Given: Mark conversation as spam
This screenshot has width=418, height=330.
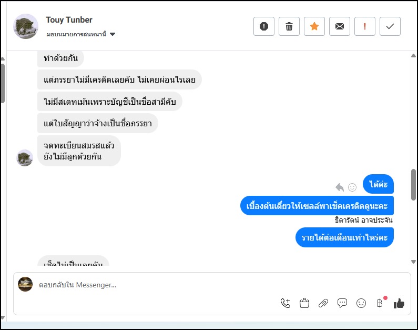Looking at the screenshot, I should [x=264, y=26].
